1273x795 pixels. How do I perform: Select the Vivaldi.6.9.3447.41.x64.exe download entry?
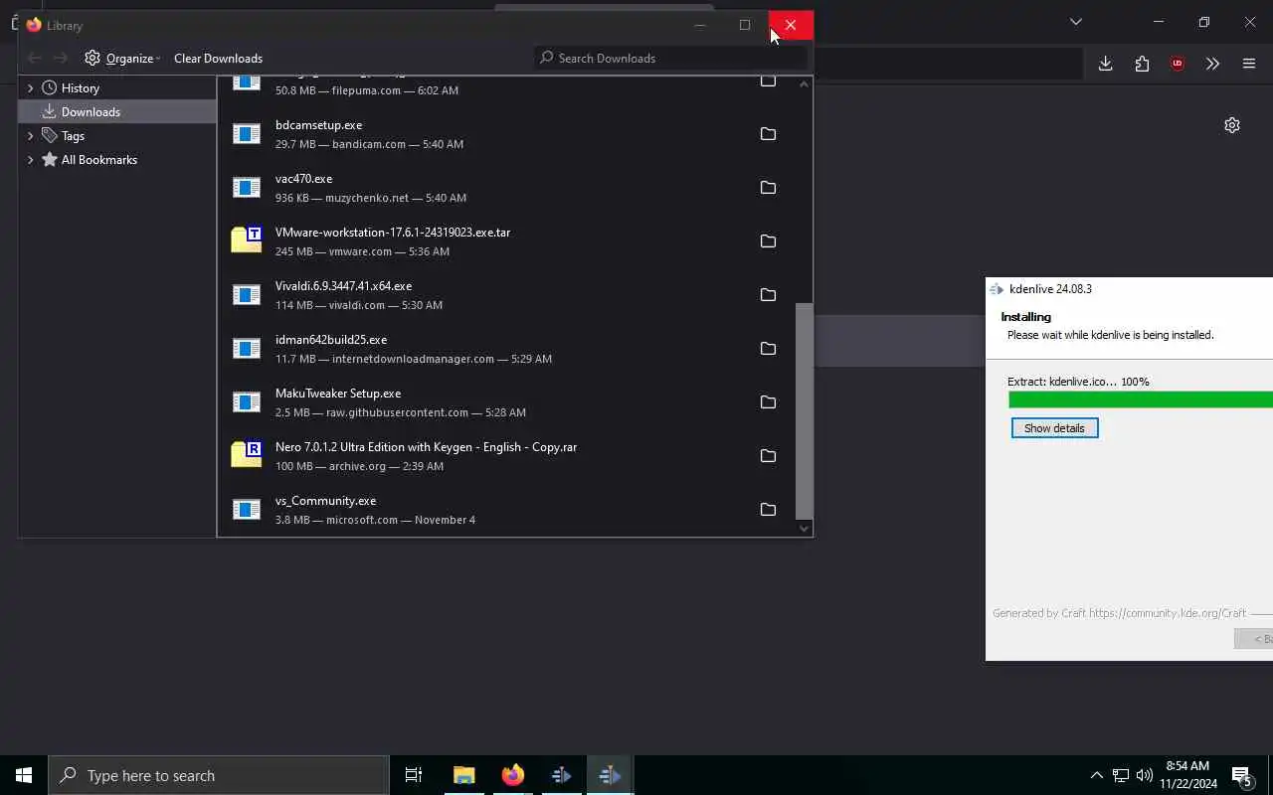pyautogui.click(x=507, y=295)
